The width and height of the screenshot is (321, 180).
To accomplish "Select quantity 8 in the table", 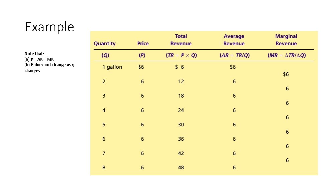I will pyautogui.click(x=104, y=167).
